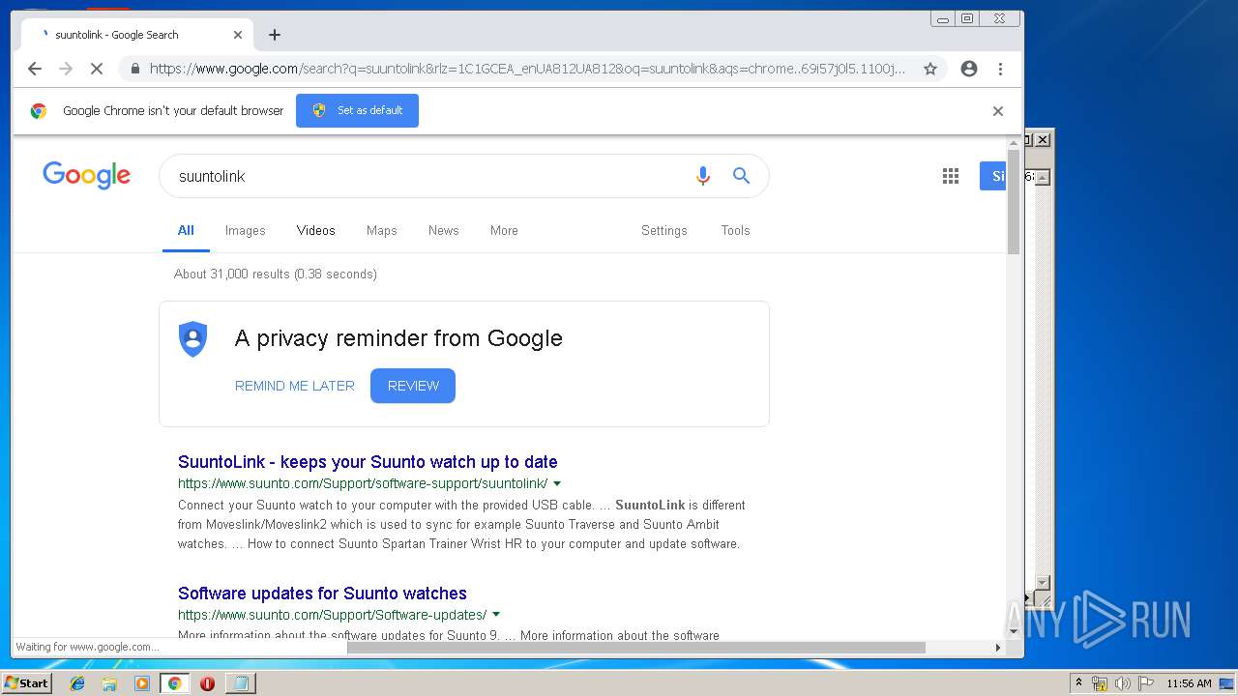Open Windows Explorer folder taskbar icon

tap(109, 683)
